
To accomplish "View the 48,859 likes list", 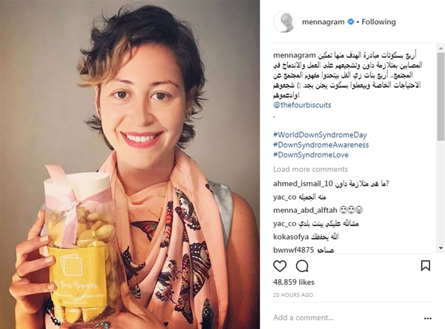I will coord(294,282).
